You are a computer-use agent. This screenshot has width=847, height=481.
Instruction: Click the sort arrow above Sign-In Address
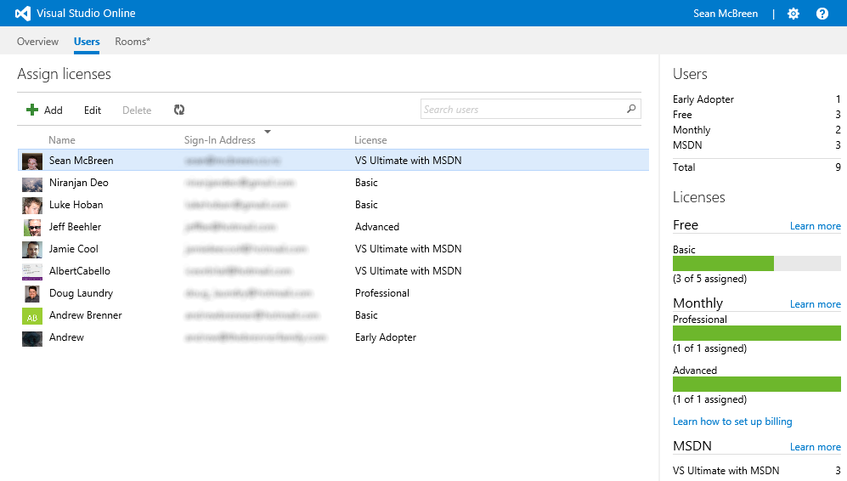(x=267, y=132)
